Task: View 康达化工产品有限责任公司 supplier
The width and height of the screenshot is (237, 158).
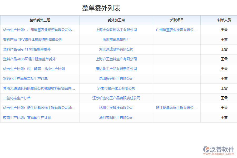Action: tap(116, 69)
